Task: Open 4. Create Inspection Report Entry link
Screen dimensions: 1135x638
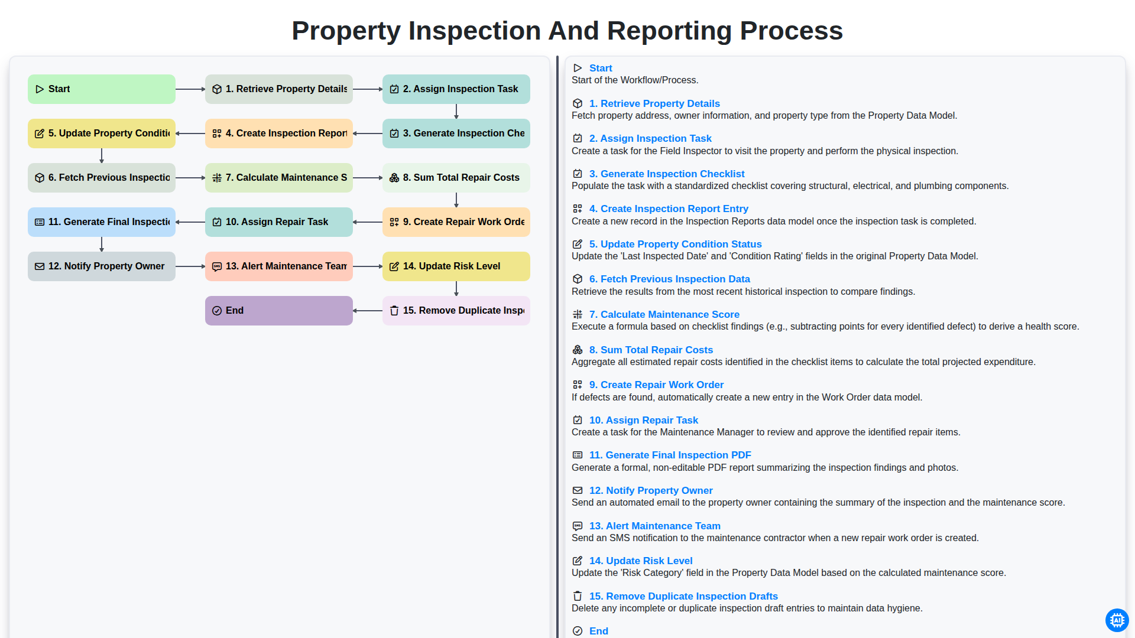Action: [x=669, y=209]
